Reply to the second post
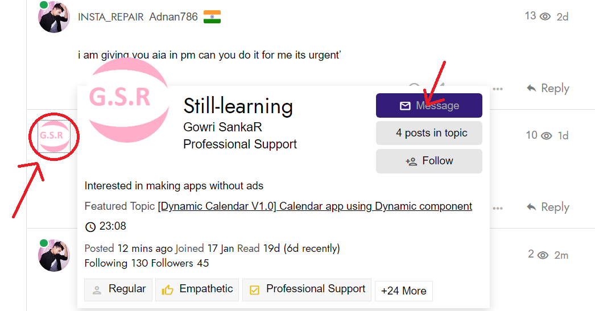 pos(548,208)
